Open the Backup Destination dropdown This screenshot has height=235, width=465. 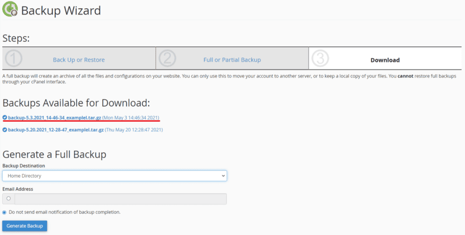(x=114, y=175)
